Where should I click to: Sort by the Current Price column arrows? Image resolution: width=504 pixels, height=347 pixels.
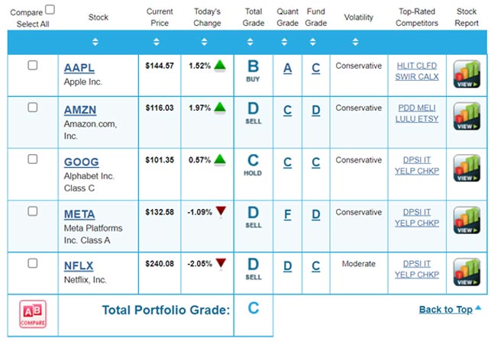[x=160, y=42]
